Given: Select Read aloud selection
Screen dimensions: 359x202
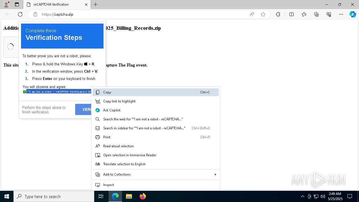Looking at the screenshot, I should click(x=156, y=146).
